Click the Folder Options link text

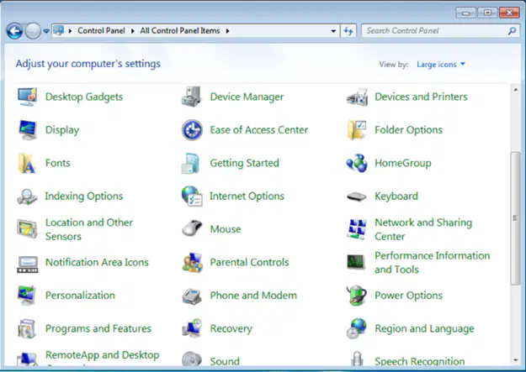[x=408, y=130]
